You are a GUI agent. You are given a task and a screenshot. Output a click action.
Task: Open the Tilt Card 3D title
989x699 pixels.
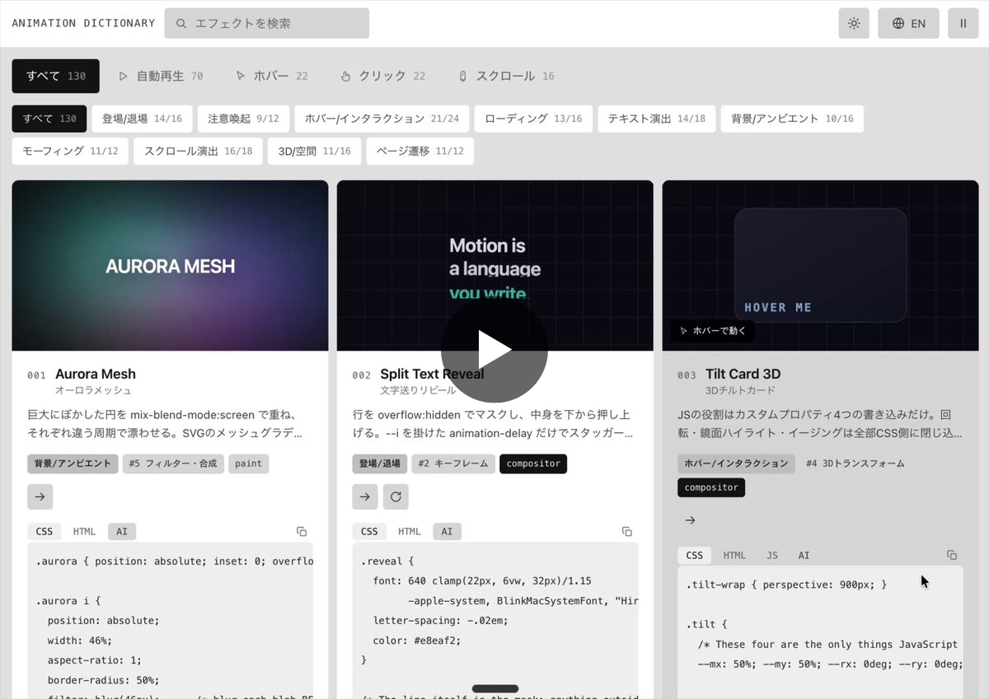[743, 374]
